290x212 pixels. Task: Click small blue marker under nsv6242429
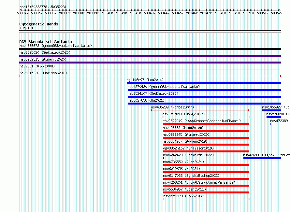[x=164, y=158]
